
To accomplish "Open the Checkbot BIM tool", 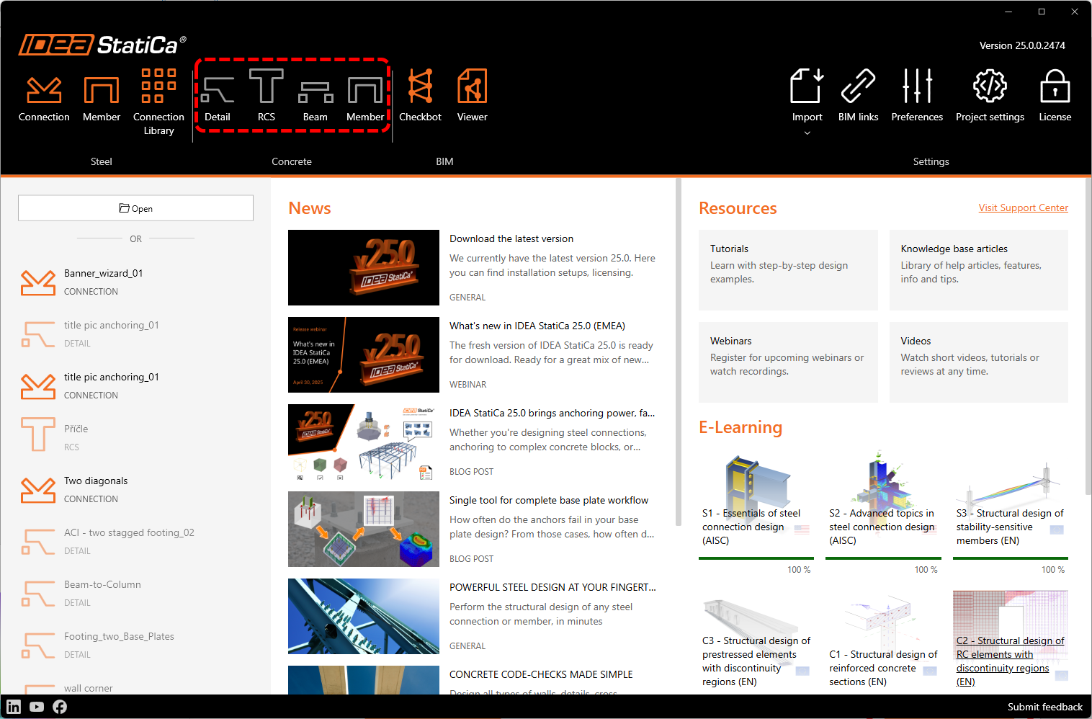I will [420, 96].
